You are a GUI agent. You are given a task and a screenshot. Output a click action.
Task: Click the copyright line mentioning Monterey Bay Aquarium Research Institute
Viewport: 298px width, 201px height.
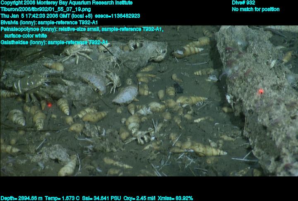coord(67,3)
